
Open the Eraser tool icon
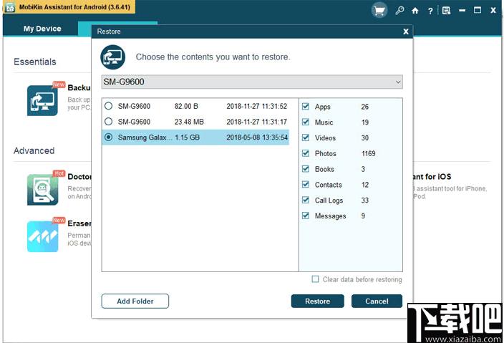point(42,236)
